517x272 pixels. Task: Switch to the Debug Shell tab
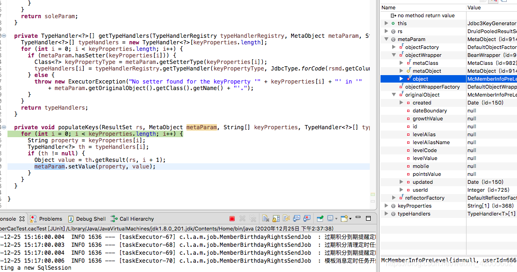point(87,219)
